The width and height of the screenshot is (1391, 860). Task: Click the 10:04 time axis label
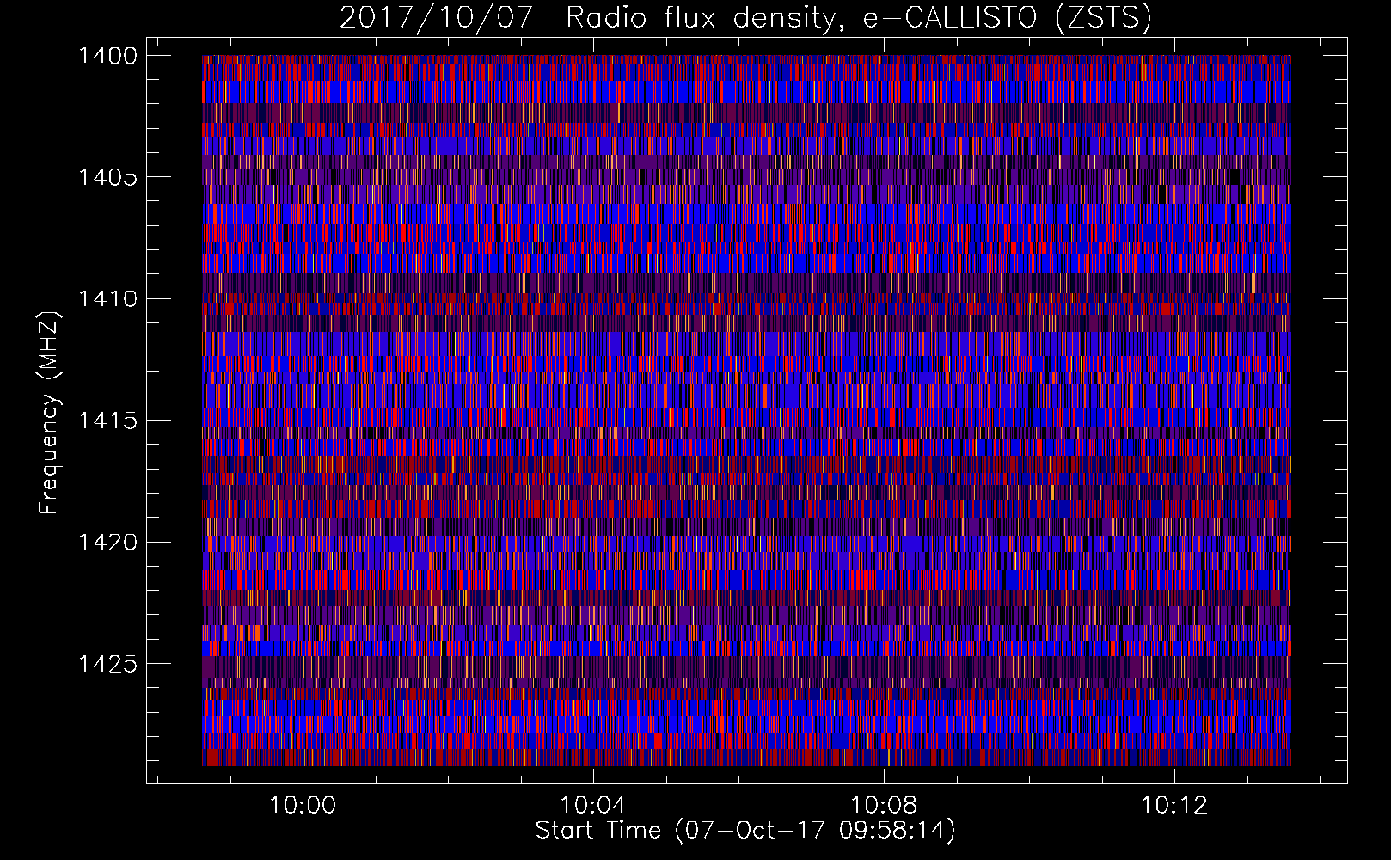pyautogui.click(x=593, y=806)
